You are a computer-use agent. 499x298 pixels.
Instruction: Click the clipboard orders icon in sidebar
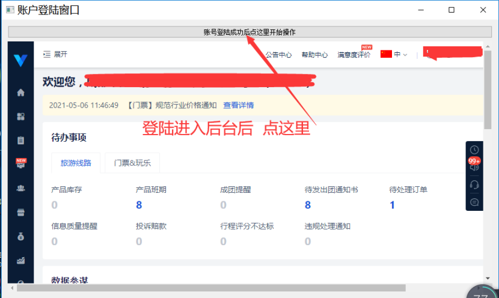tap(21, 141)
